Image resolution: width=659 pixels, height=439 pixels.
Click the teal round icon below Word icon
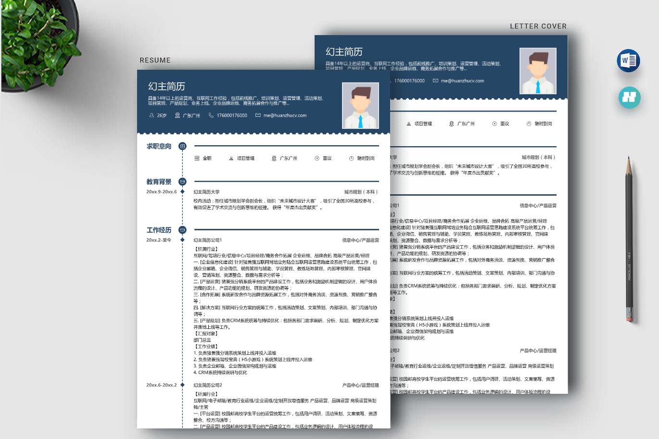[x=629, y=98]
